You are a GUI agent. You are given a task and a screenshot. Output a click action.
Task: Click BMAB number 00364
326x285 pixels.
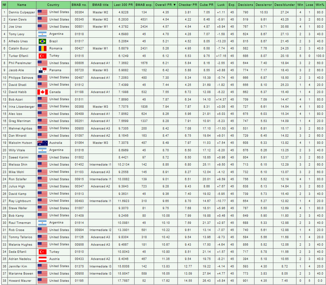coord(79,12)
